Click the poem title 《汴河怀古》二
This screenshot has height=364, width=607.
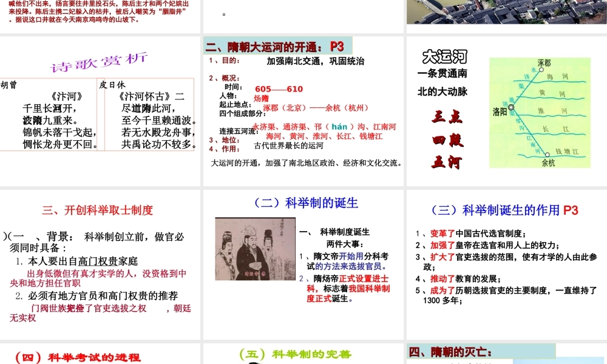(151, 96)
